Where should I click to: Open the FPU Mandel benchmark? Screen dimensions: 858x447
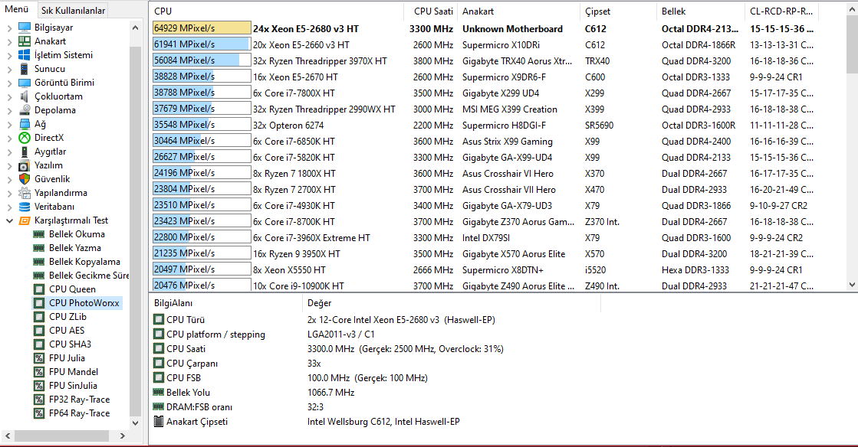click(x=74, y=371)
